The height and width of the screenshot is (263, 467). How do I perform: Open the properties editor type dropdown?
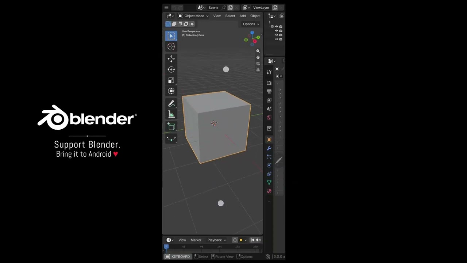pos(272,61)
